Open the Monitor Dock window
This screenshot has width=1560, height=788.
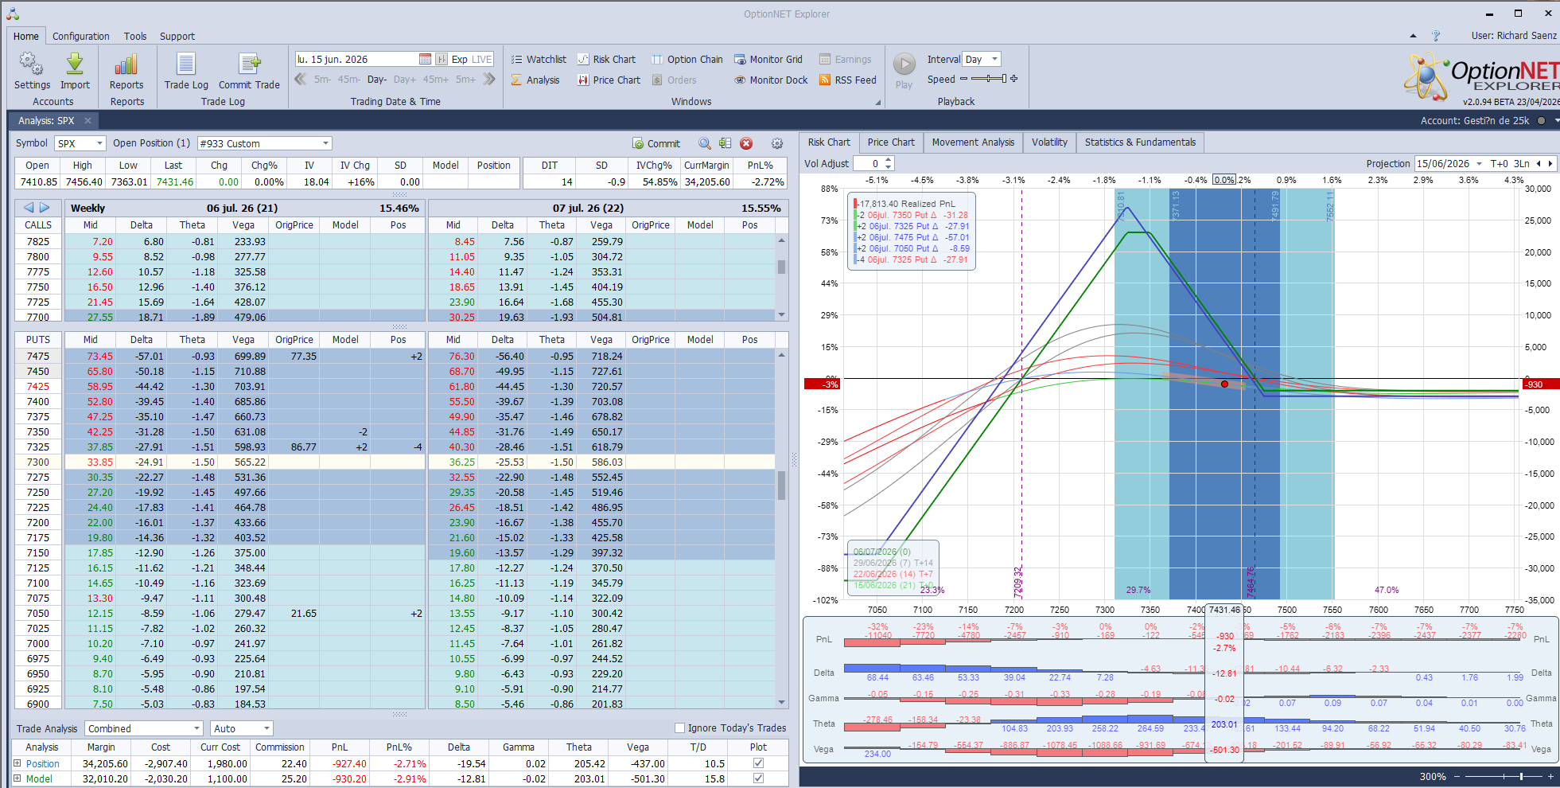[x=771, y=80]
